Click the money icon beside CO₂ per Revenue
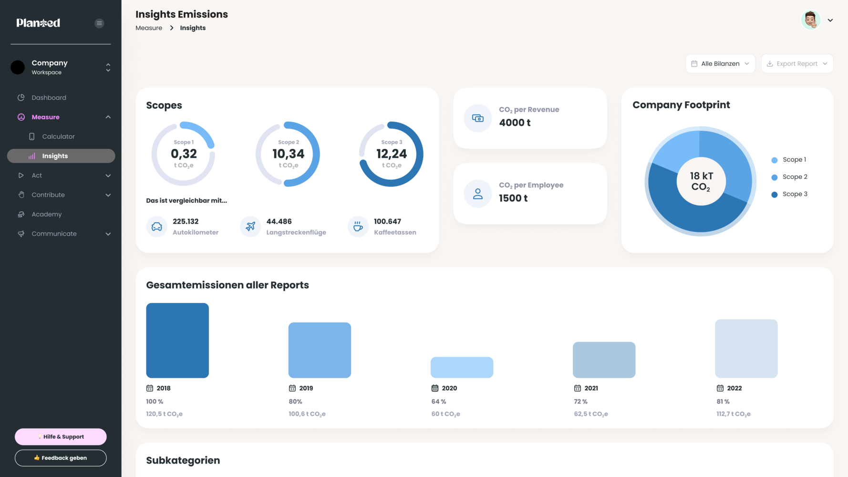The image size is (848, 477). [x=477, y=118]
